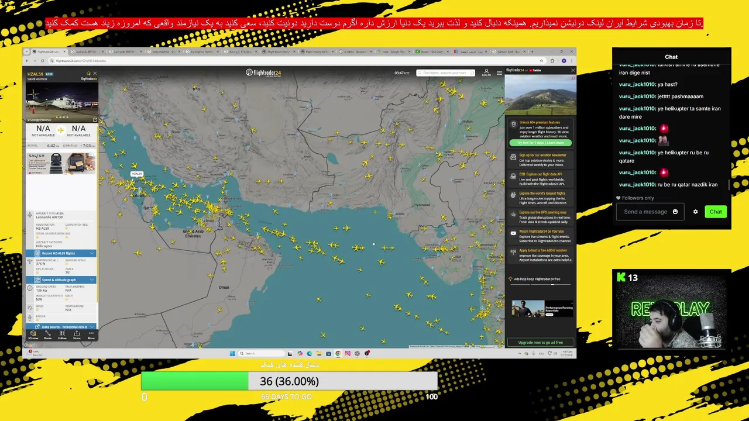Click the browser address bar URL
This screenshot has width=749, height=421.
tap(81, 61)
